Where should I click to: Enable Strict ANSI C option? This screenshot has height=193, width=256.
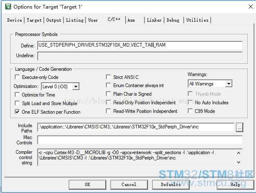point(108,77)
